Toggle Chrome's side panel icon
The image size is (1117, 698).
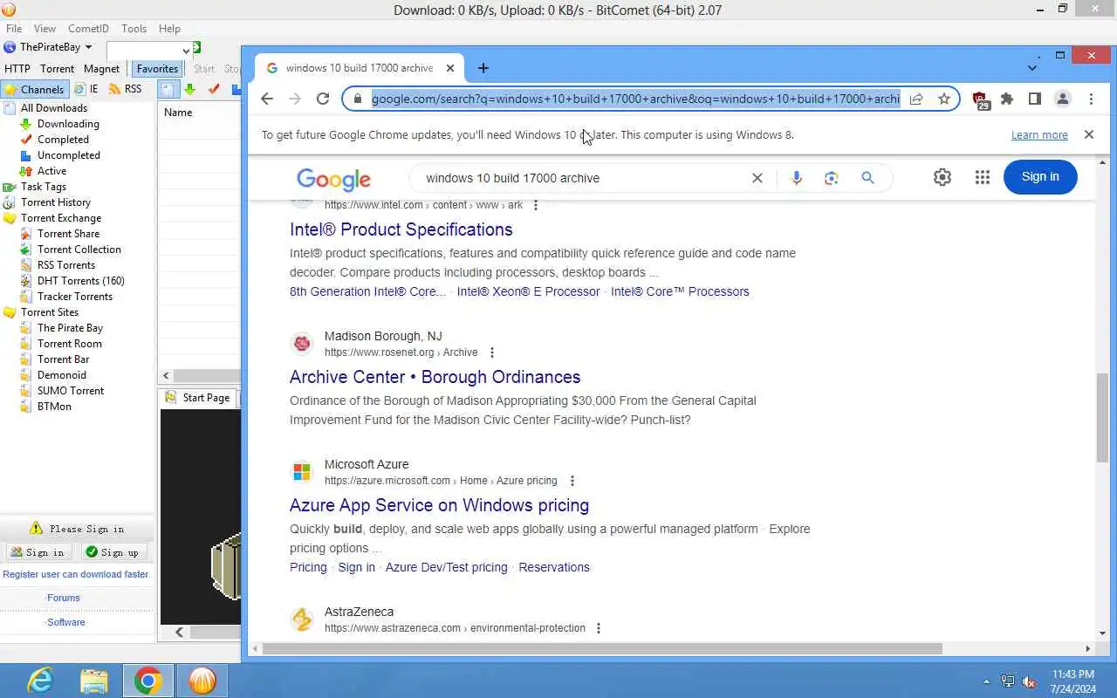pos(1035,99)
